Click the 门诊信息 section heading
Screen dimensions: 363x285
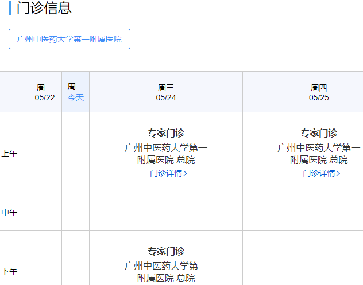pyautogui.click(x=44, y=9)
